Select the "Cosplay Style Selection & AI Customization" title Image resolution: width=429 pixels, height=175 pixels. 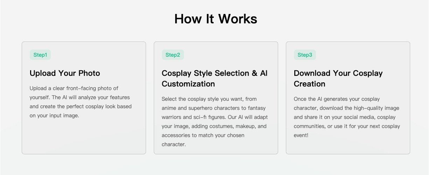pyautogui.click(x=214, y=78)
